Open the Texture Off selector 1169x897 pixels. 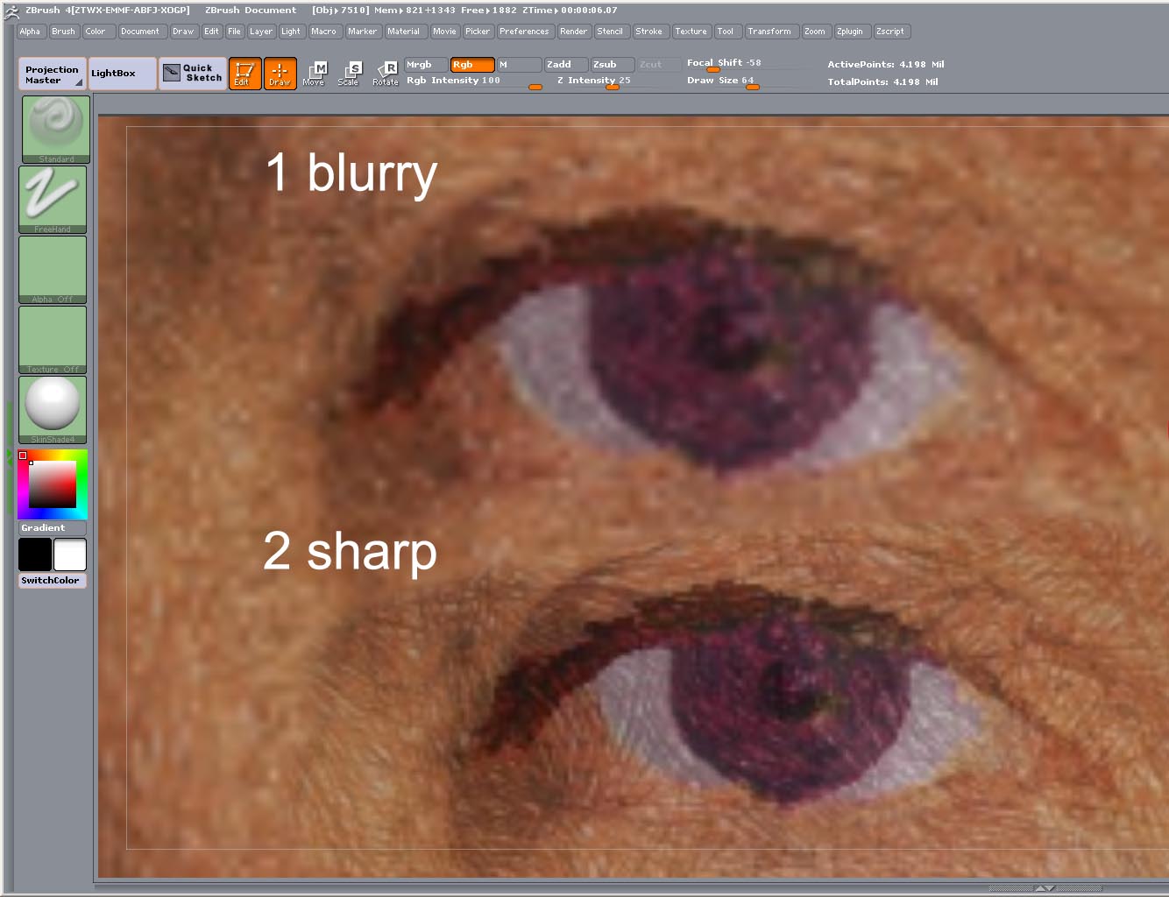pyautogui.click(x=52, y=337)
